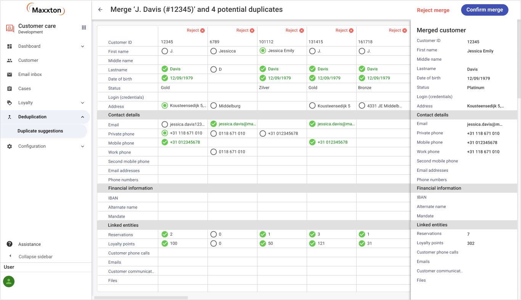
Task: Uncheck reservations '3' for customer 131415
Action: tap(312, 234)
